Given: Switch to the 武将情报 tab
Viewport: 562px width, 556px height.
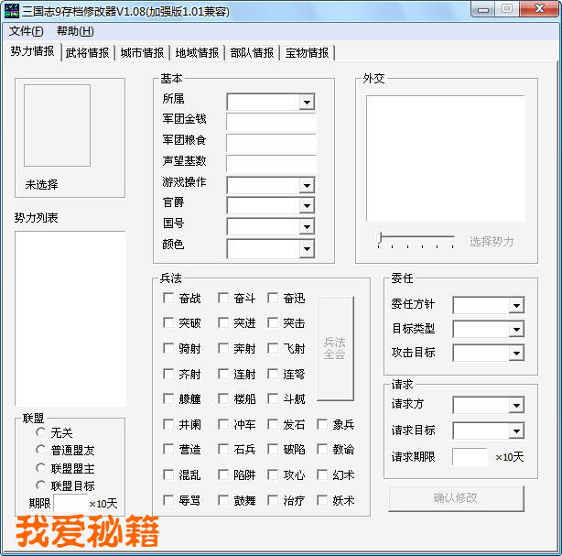Looking at the screenshot, I should tap(87, 53).
